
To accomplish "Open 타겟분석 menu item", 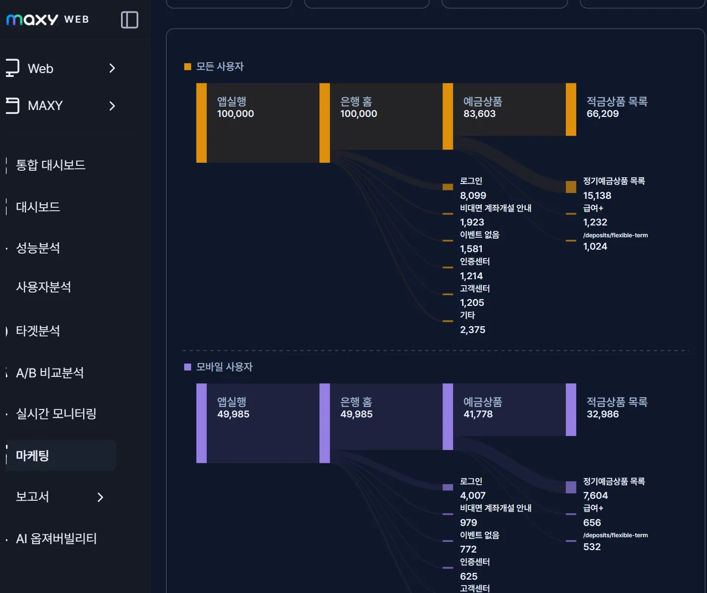I will [38, 331].
